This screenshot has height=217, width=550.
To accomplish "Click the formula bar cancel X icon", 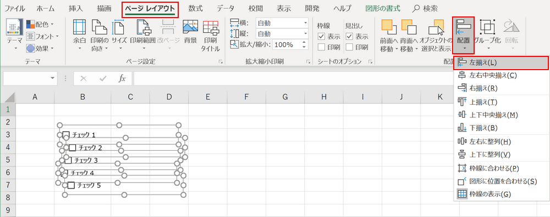I will pos(83,78).
